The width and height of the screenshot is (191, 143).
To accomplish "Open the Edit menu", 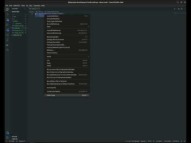I will click(x=11, y=6).
